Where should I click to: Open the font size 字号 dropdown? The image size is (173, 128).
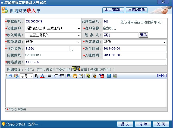[x=26, y=76]
